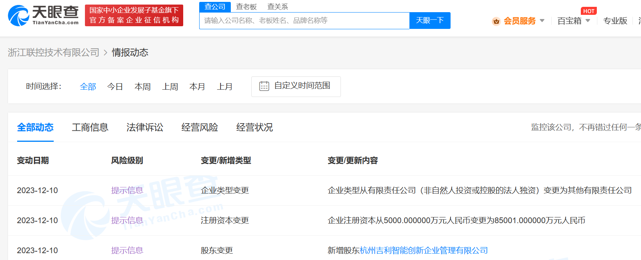Viewport: 641px width, 260px height.
Task: Select the 查关系 search tab
Action: point(278,7)
